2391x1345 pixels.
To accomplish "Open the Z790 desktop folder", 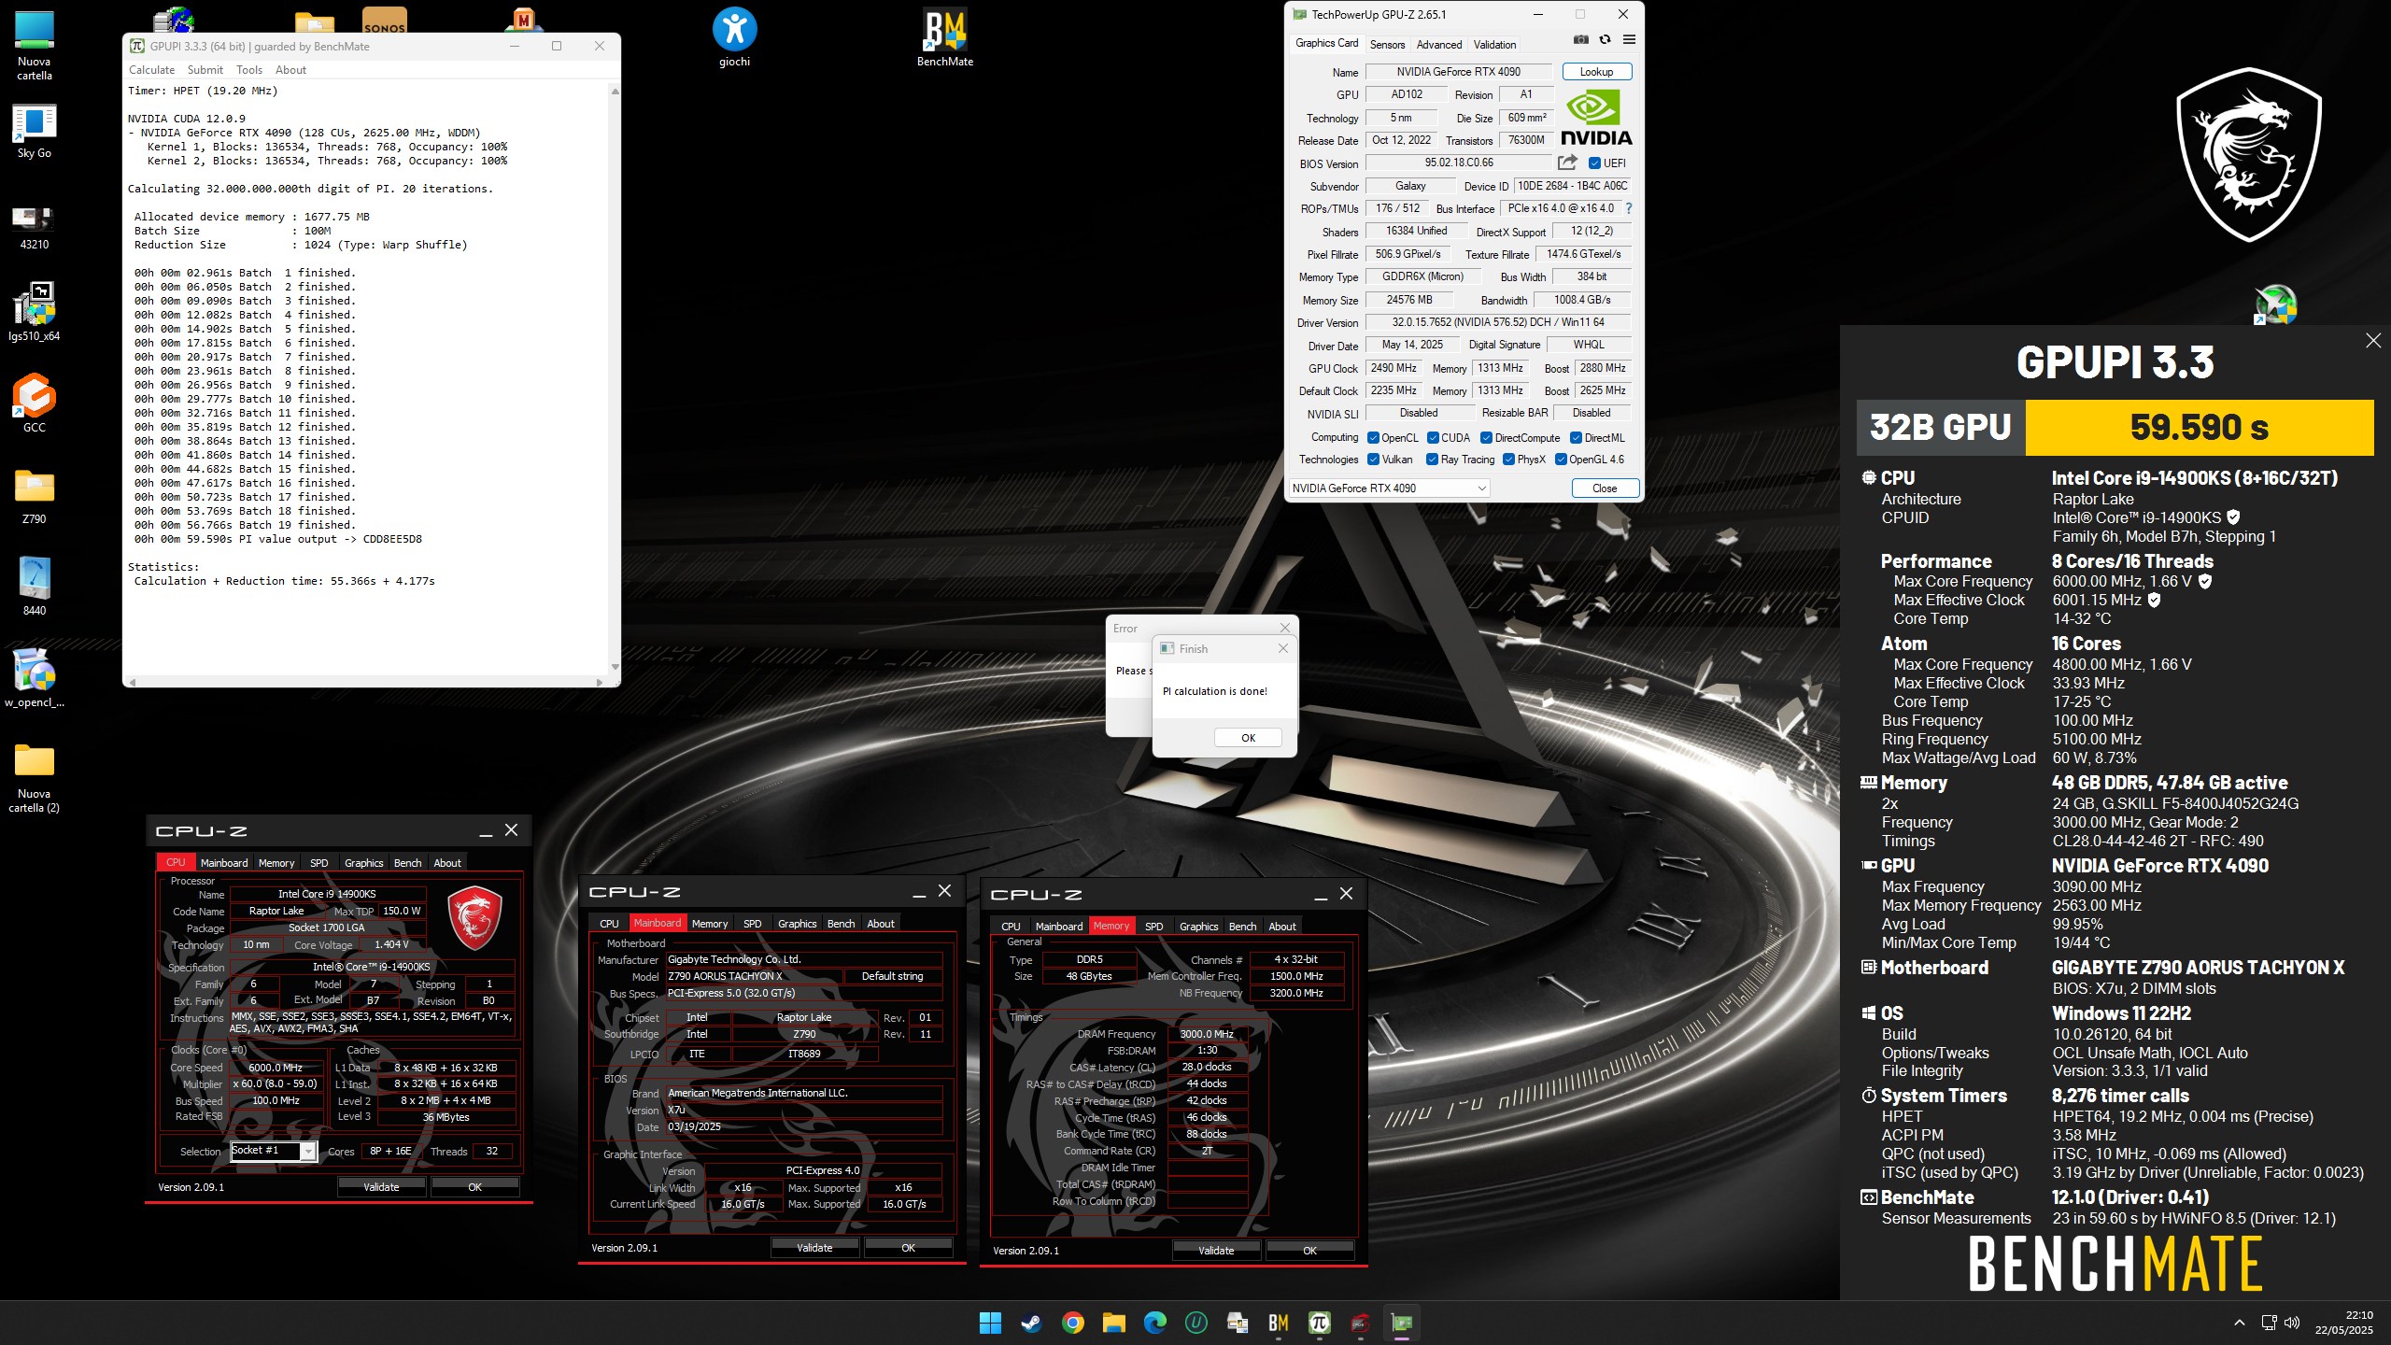I will point(34,495).
